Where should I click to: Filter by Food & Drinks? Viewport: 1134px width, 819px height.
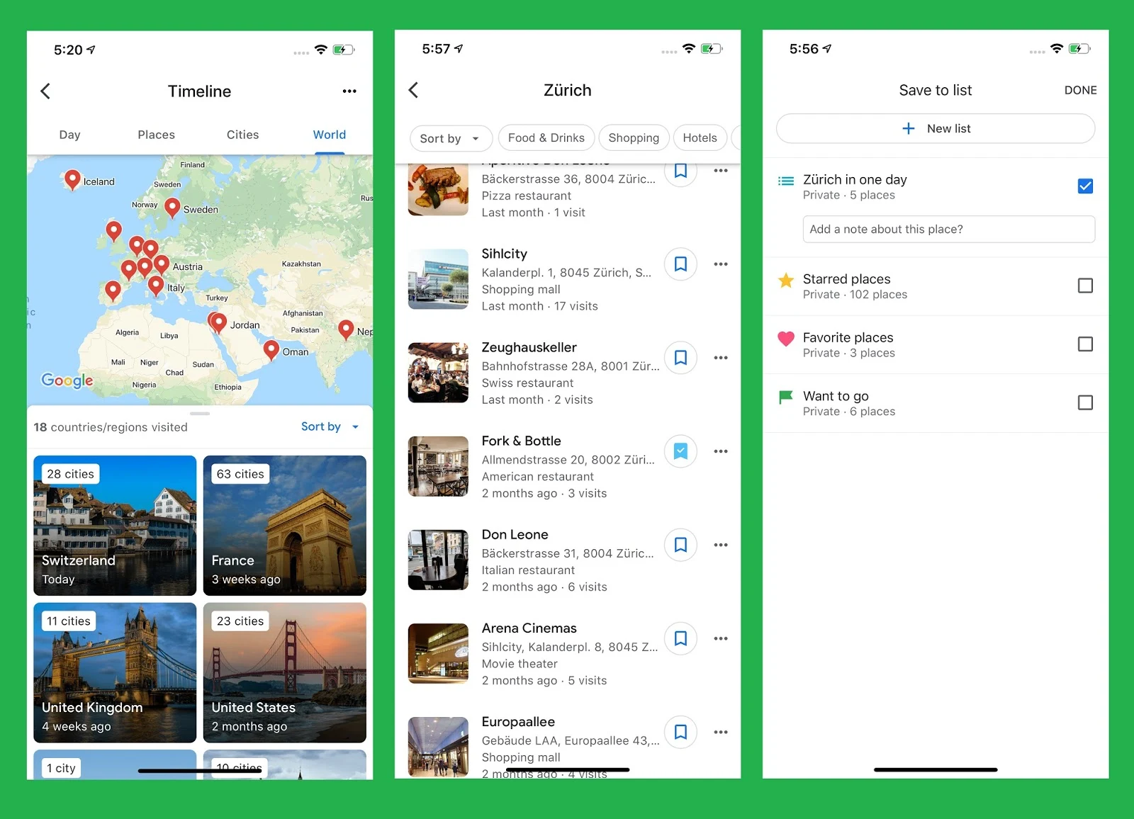(546, 137)
